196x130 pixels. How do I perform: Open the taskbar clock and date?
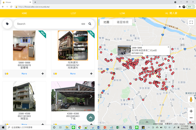pyautogui.click(x=184, y=127)
